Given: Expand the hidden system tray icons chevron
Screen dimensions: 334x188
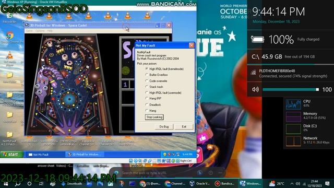Looking at the screenshot, I should point(292,183).
